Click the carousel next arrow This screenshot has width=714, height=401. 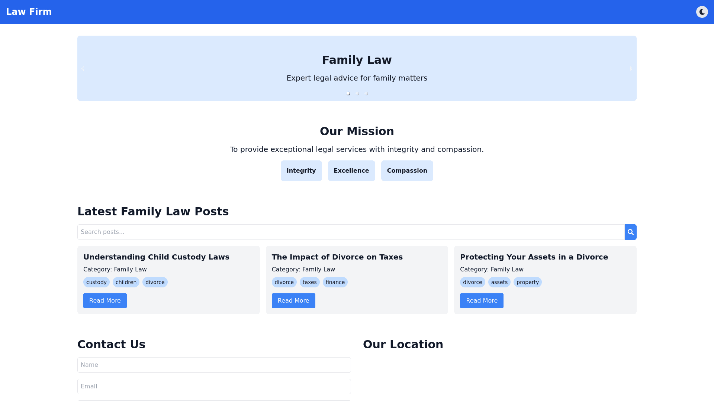click(631, 69)
